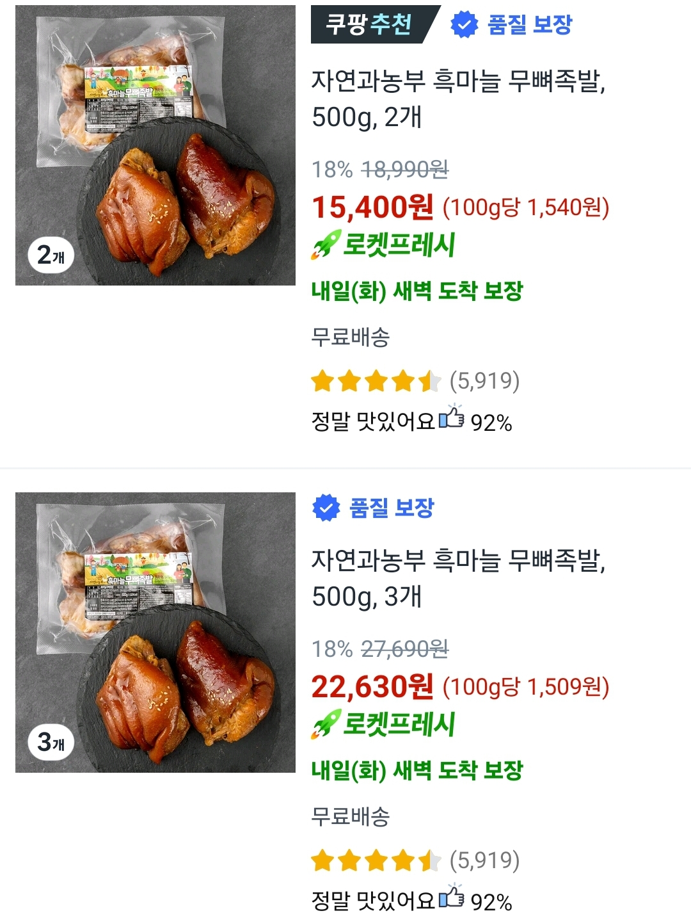Open the 3개 product thumbnail image
The image size is (691, 920).
(155, 632)
